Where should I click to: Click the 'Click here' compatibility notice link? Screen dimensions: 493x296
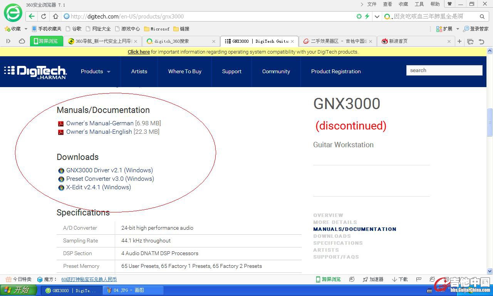point(139,52)
